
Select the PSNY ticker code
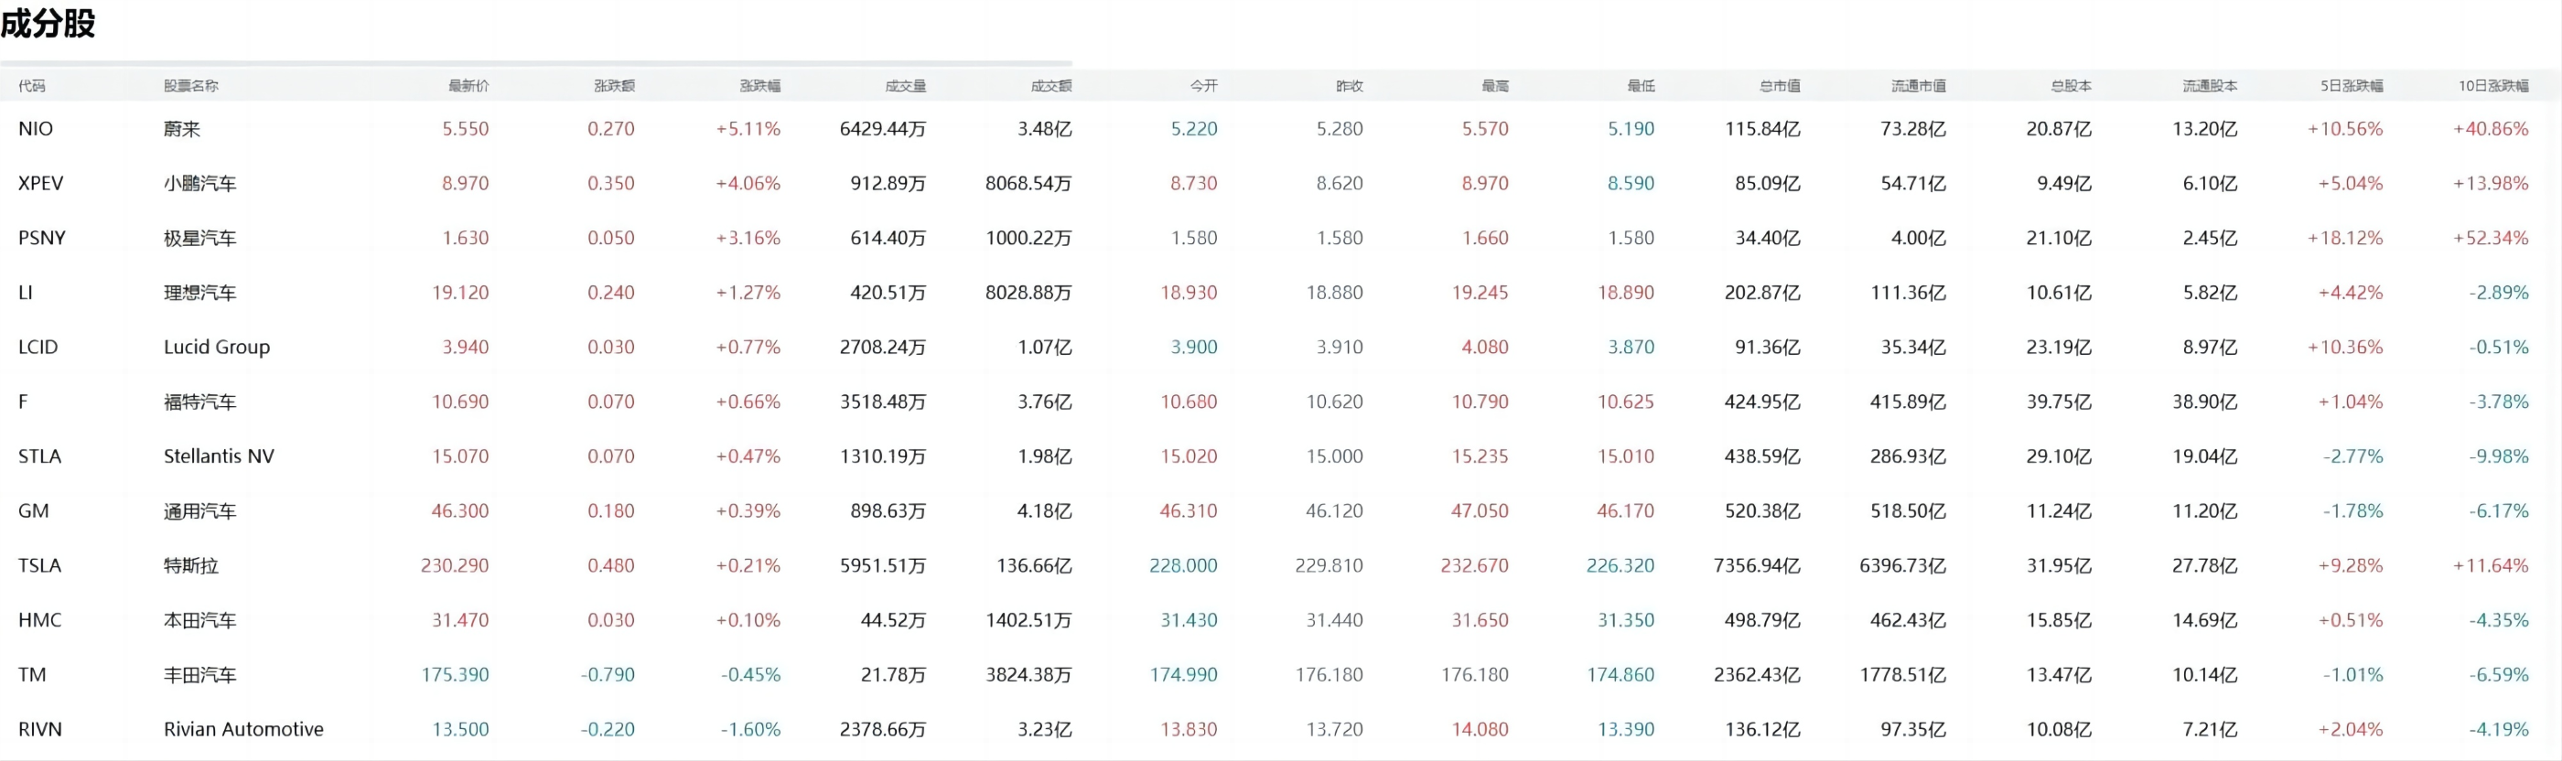[42, 239]
